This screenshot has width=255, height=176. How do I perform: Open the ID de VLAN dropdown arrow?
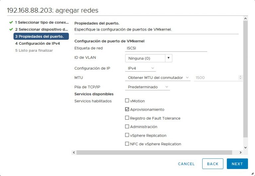(x=169, y=58)
